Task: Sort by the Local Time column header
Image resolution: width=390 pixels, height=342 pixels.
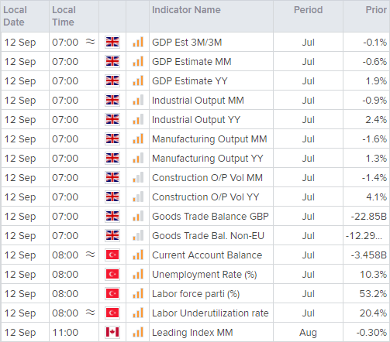Action: (x=64, y=16)
